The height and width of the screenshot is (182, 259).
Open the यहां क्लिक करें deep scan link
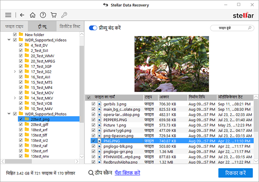coord(127,173)
